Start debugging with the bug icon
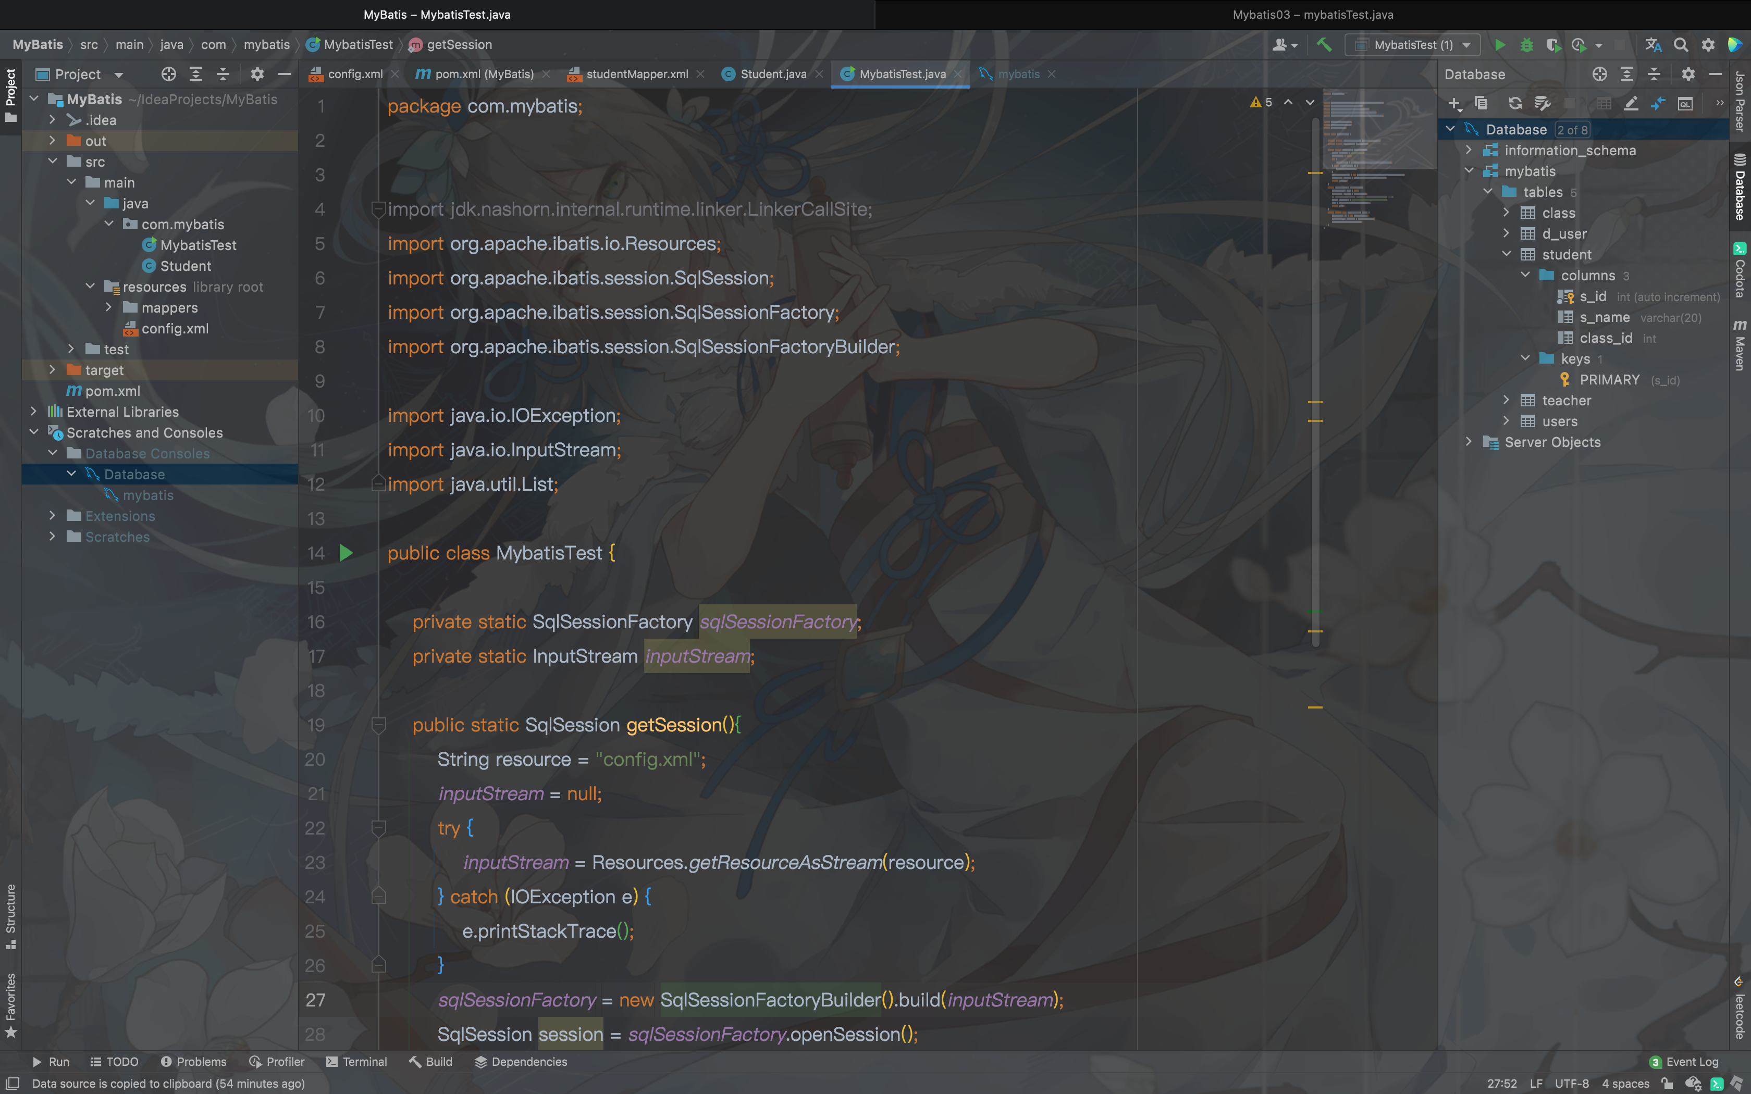The height and width of the screenshot is (1094, 1751). pyautogui.click(x=1526, y=45)
